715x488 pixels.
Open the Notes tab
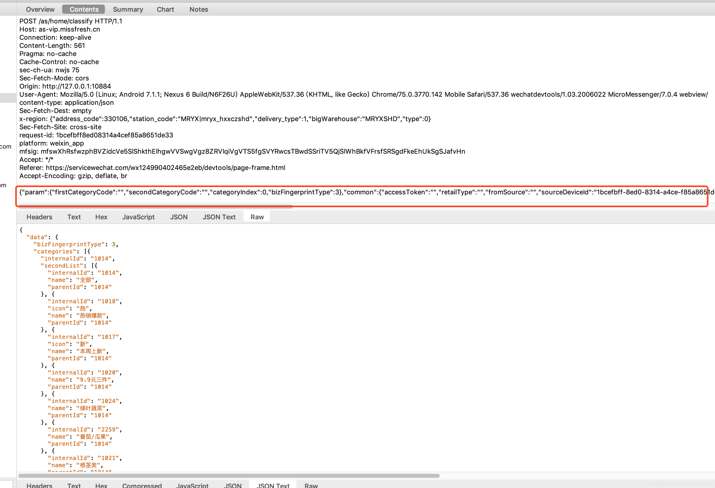tap(199, 9)
